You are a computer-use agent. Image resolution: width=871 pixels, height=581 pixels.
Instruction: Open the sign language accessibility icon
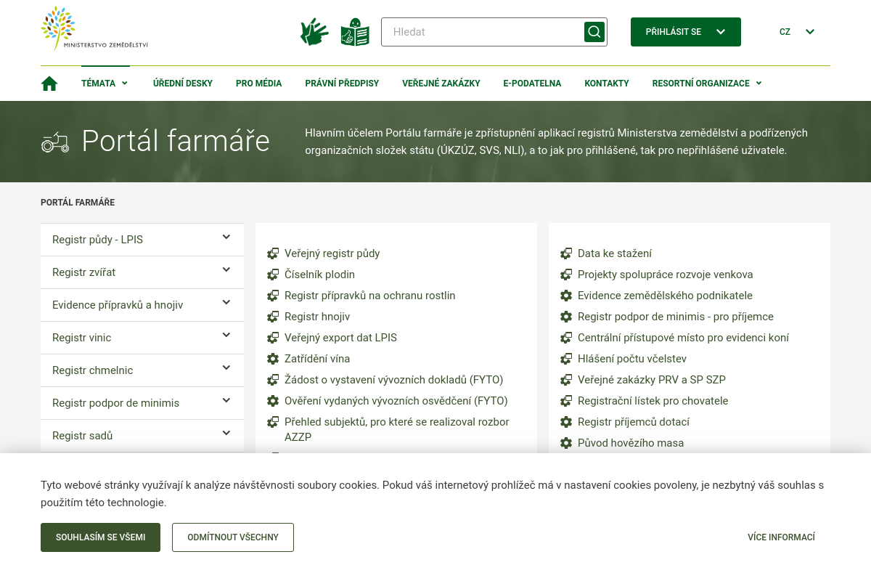(x=314, y=32)
